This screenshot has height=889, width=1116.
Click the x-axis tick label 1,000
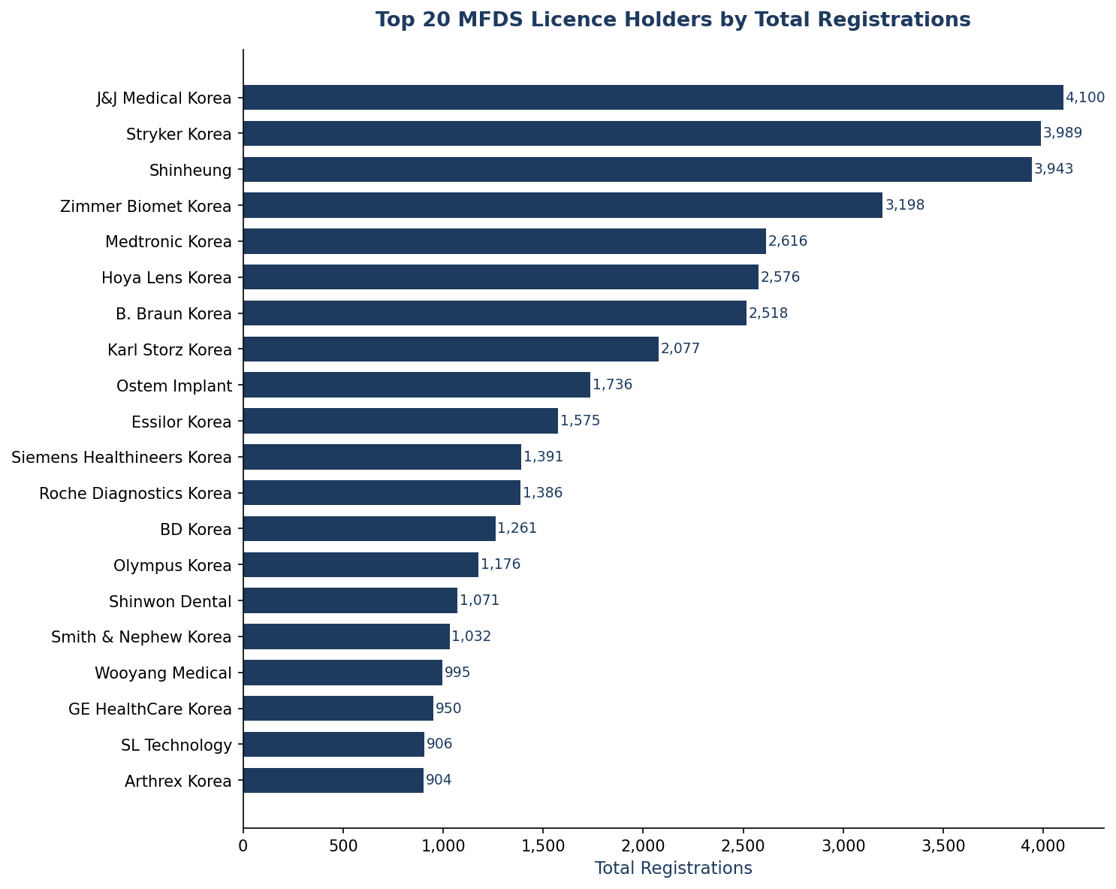(x=443, y=846)
